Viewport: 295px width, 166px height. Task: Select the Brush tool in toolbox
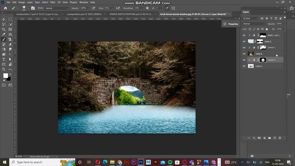[x=4, y=39]
